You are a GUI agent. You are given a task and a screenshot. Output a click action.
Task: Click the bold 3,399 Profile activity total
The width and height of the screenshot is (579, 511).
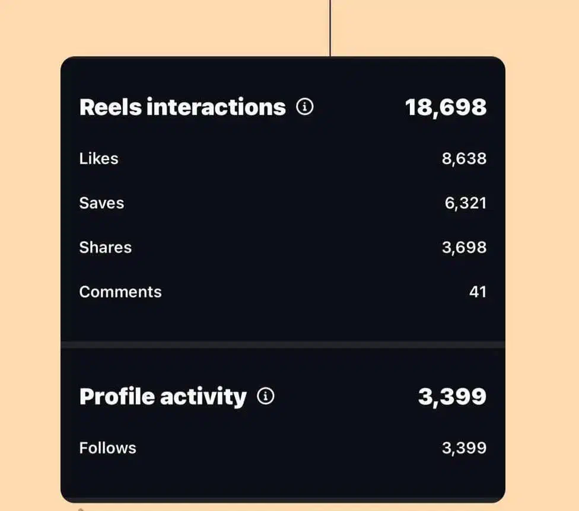pyautogui.click(x=452, y=397)
